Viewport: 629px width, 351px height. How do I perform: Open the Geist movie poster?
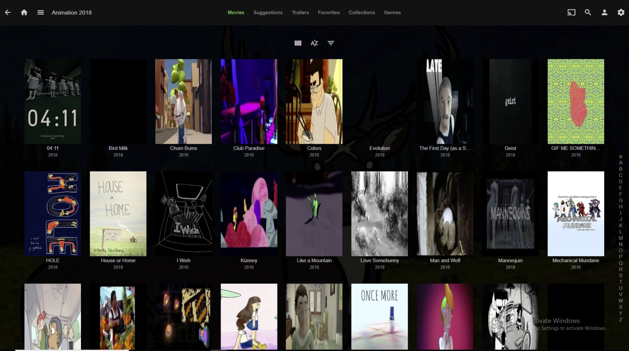[510, 101]
